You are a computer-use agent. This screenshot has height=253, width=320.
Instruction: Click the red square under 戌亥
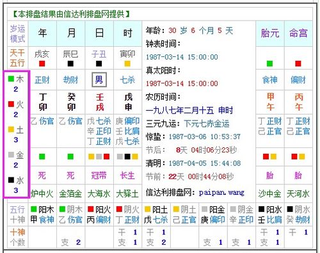pyautogui.click(x=42, y=63)
